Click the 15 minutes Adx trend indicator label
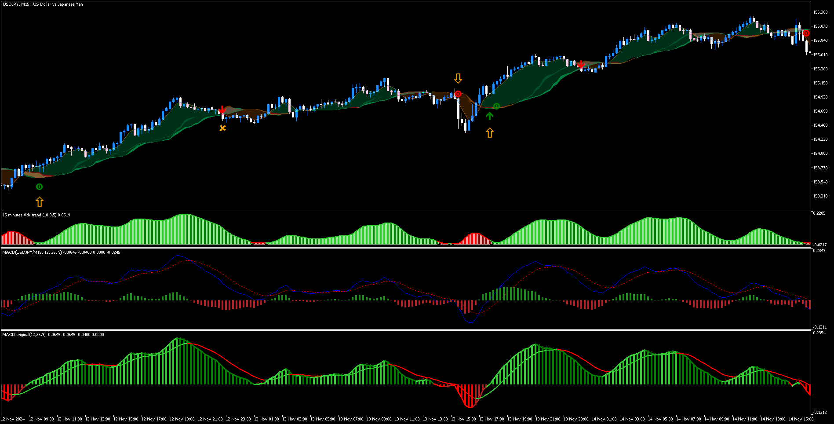This screenshot has height=424, width=834. [x=36, y=215]
